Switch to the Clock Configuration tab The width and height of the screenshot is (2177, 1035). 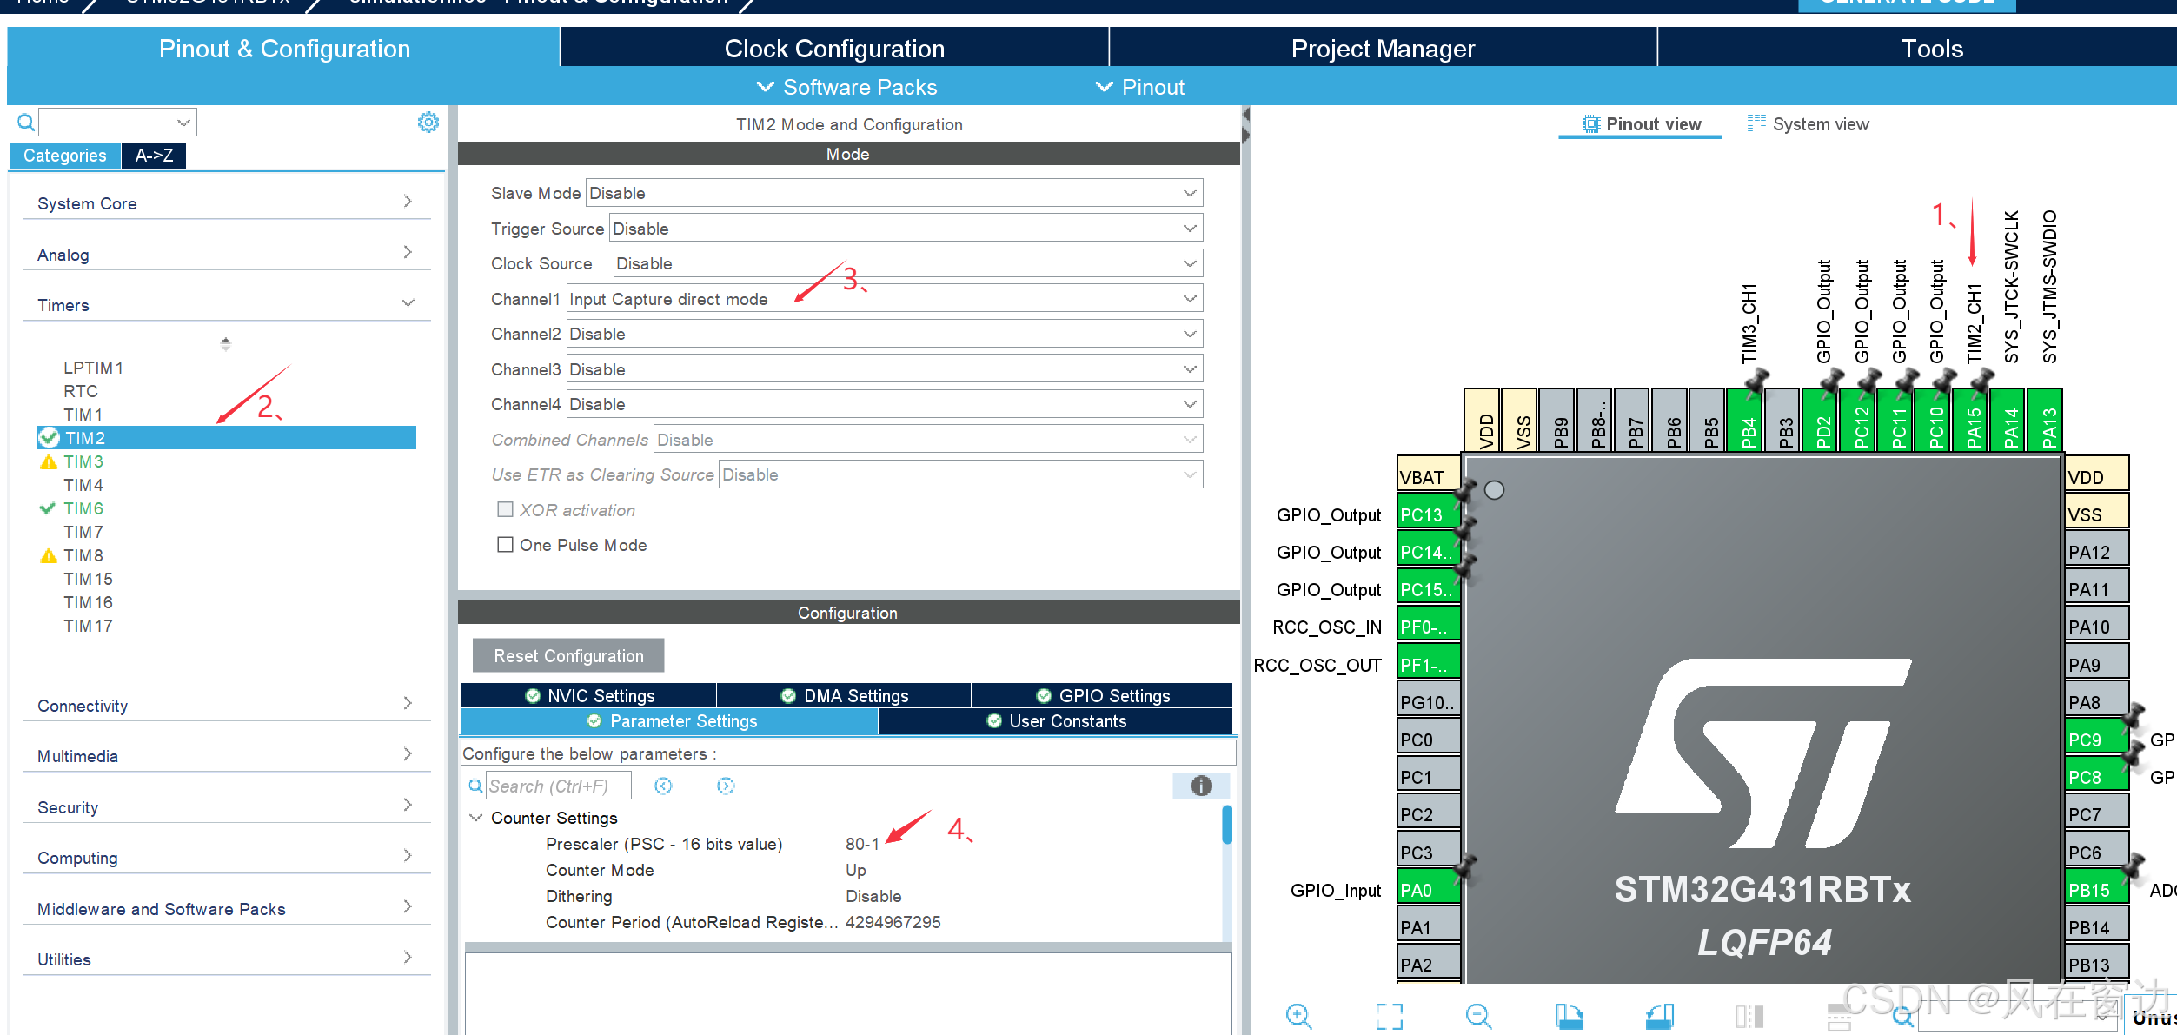pyautogui.click(x=834, y=49)
